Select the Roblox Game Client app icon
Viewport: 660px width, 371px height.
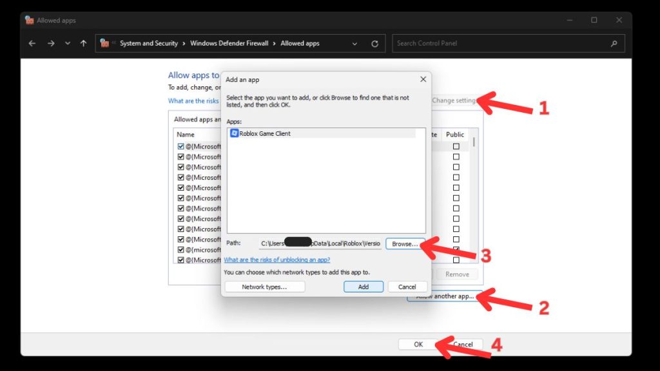coord(234,133)
